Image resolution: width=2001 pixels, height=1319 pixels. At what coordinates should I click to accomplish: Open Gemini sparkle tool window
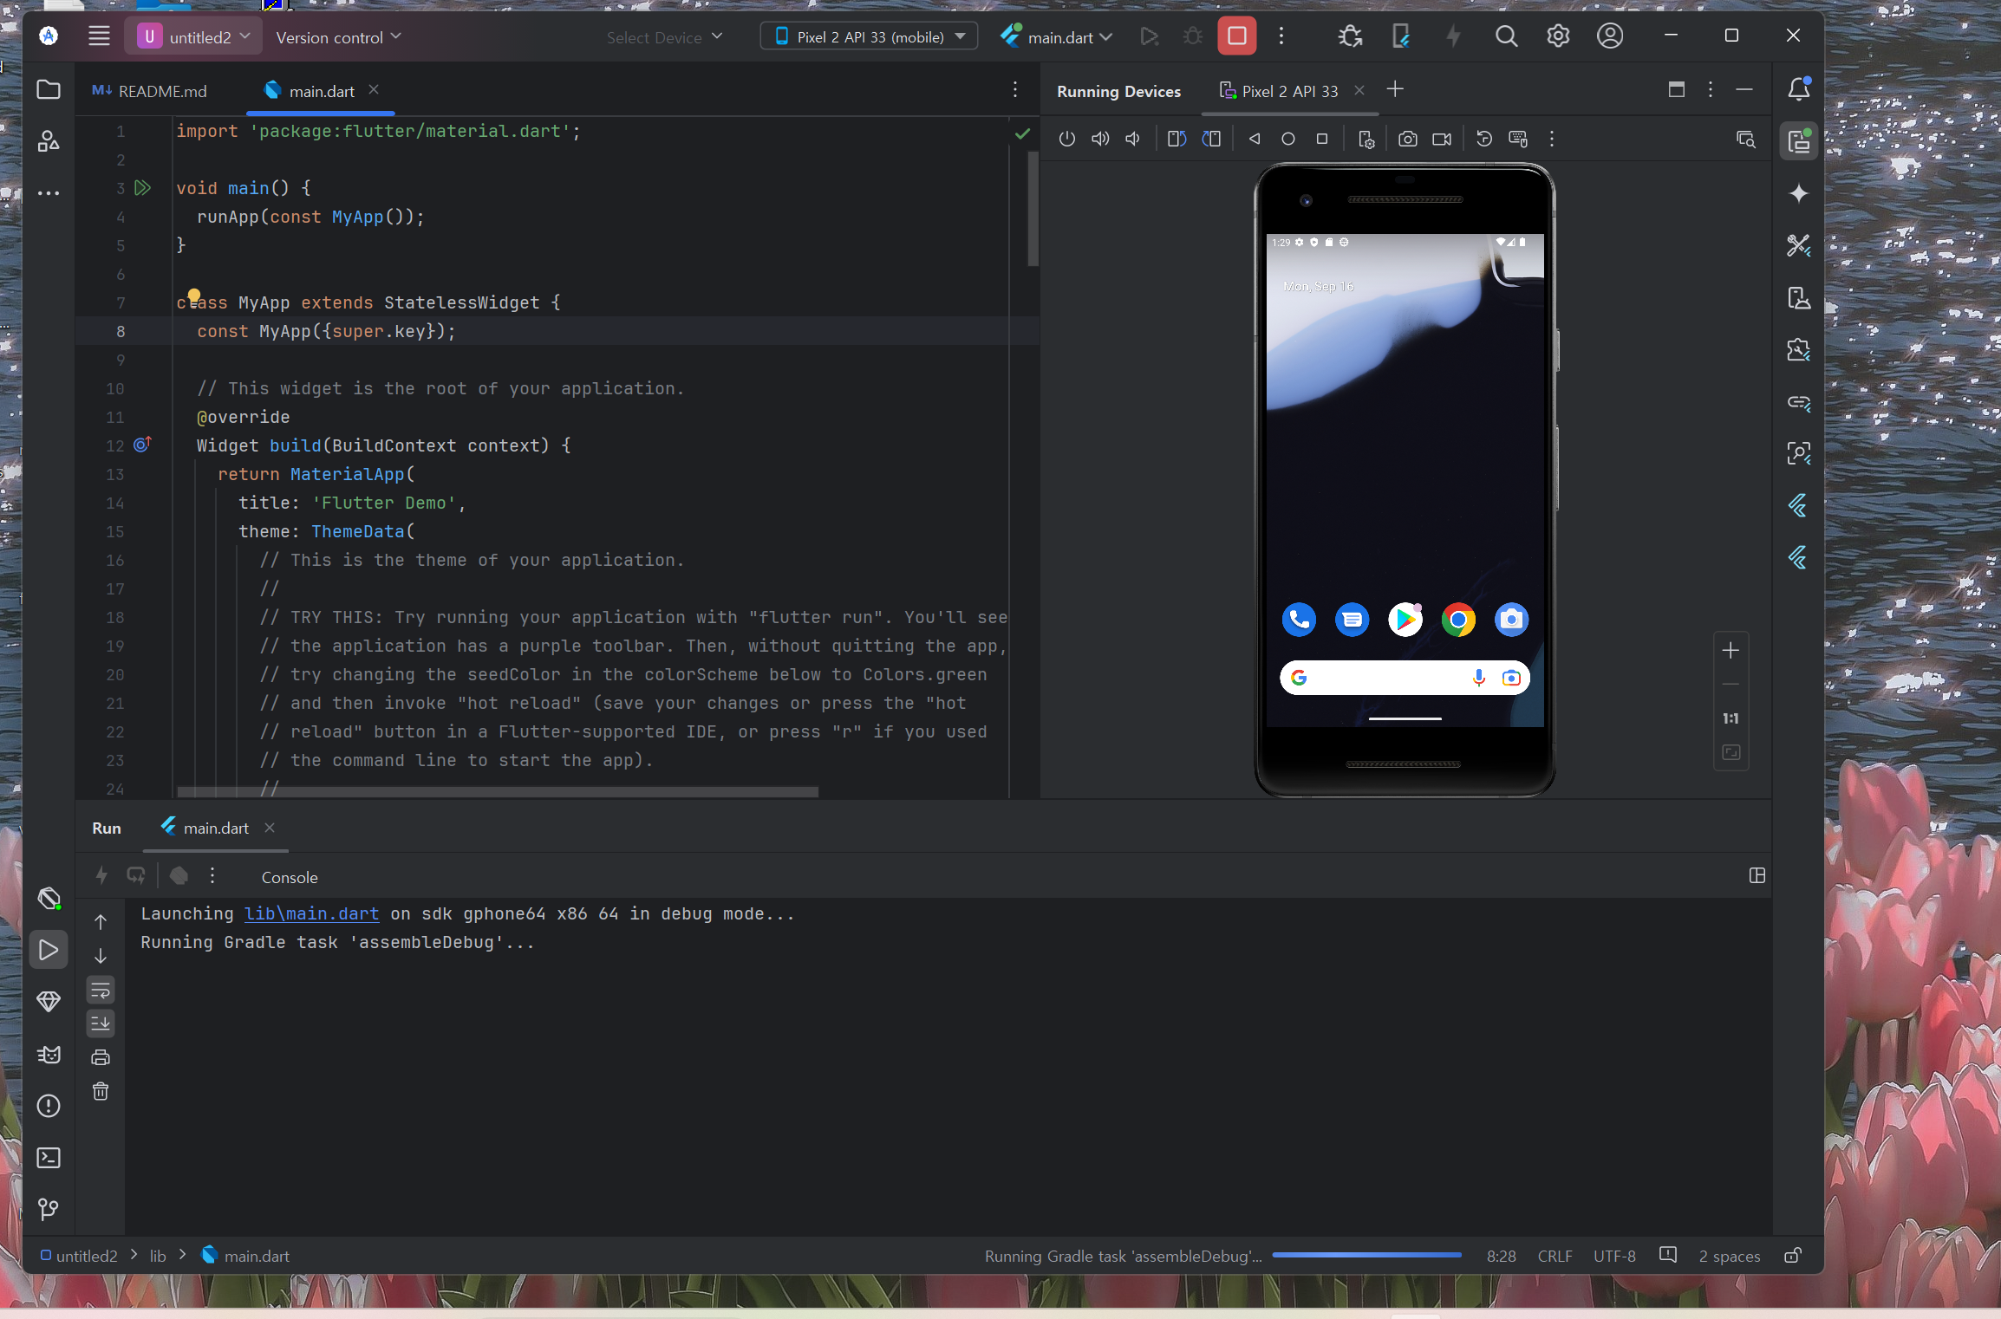coord(1798,193)
